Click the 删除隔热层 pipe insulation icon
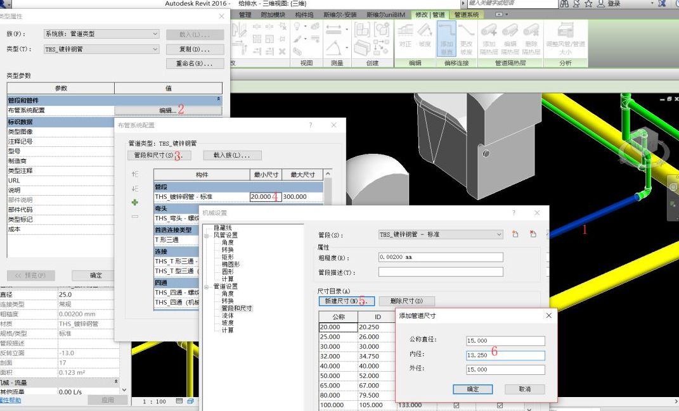The height and width of the screenshot is (411, 679). click(531, 38)
